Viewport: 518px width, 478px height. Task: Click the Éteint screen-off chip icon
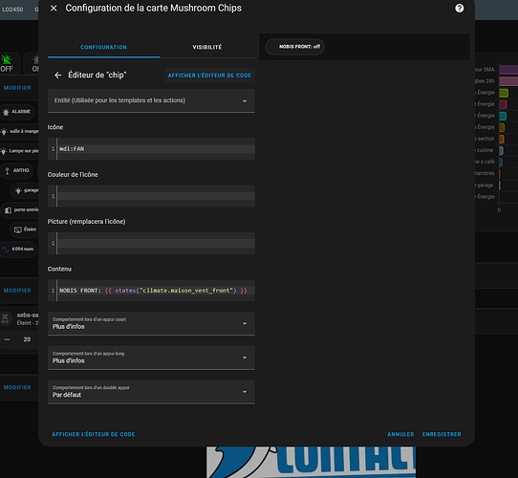[18, 229]
